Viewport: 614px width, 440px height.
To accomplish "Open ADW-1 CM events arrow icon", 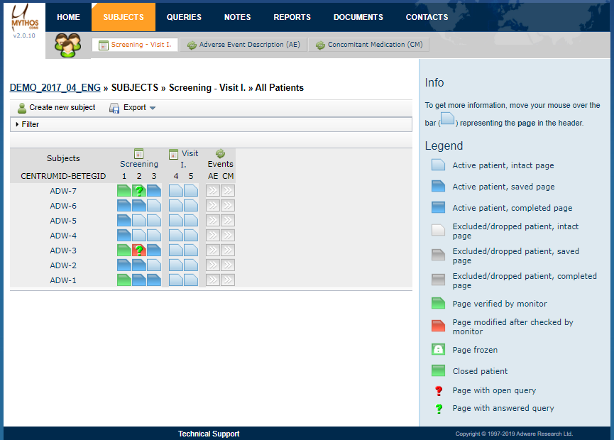I will (228, 280).
